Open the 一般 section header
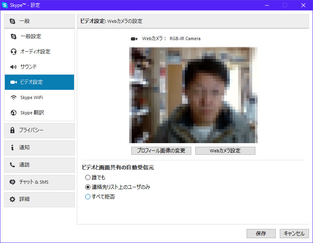The height and width of the screenshot is (243, 313). click(39, 21)
